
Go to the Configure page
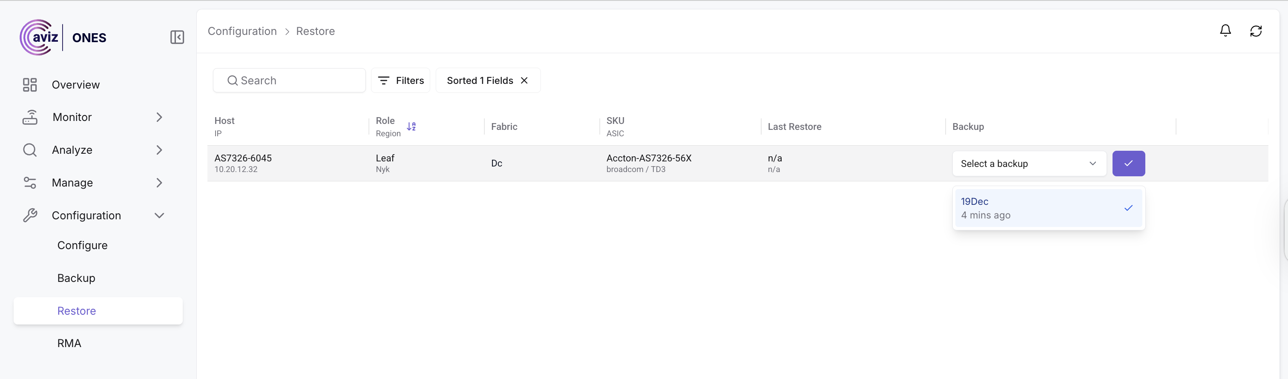[83, 246]
